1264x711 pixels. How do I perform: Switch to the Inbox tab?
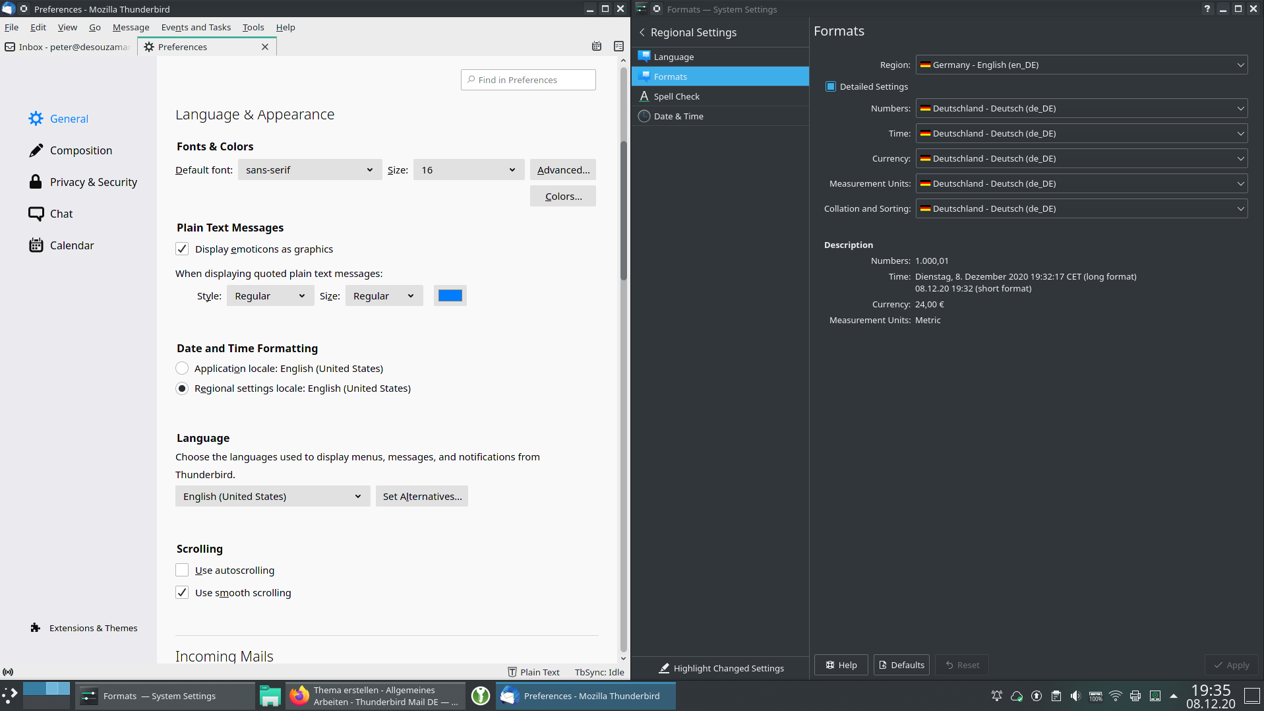[x=69, y=47]
